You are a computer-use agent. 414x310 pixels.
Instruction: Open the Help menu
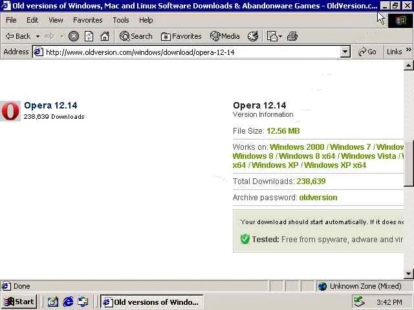pos(146,20)
